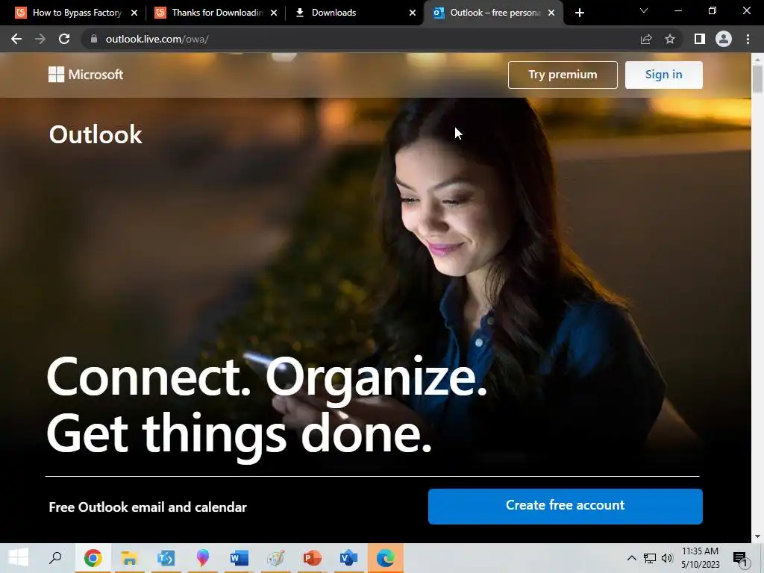This screenshot has height=573, width=764.
Task: Click scrollbar down arrow
Action: (757, 536)
